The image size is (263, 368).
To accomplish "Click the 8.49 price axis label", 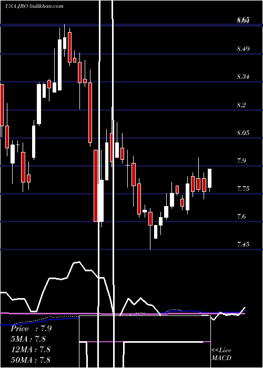I will [x=243, y=49].
